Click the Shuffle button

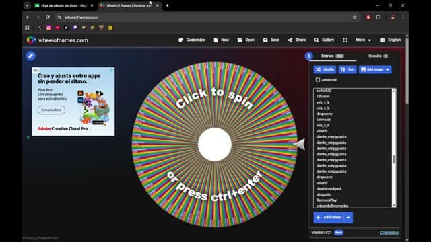[x=325, y=70]
